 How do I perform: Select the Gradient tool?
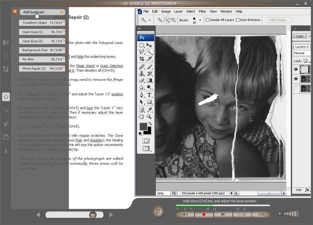click(149, 80)
